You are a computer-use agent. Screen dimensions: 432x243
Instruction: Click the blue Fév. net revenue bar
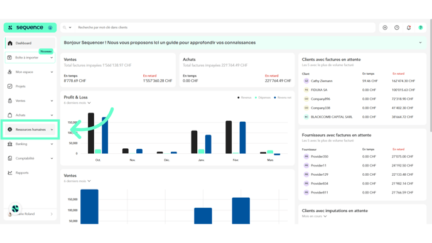coord(242,138)
